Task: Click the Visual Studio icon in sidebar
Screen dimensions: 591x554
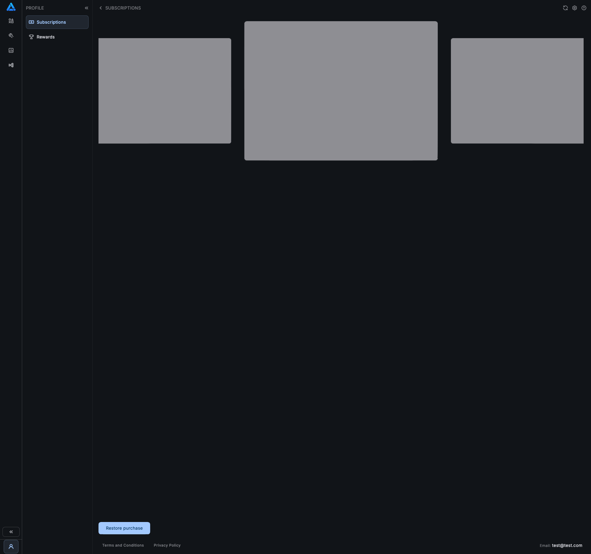Action: click(11, 65)
